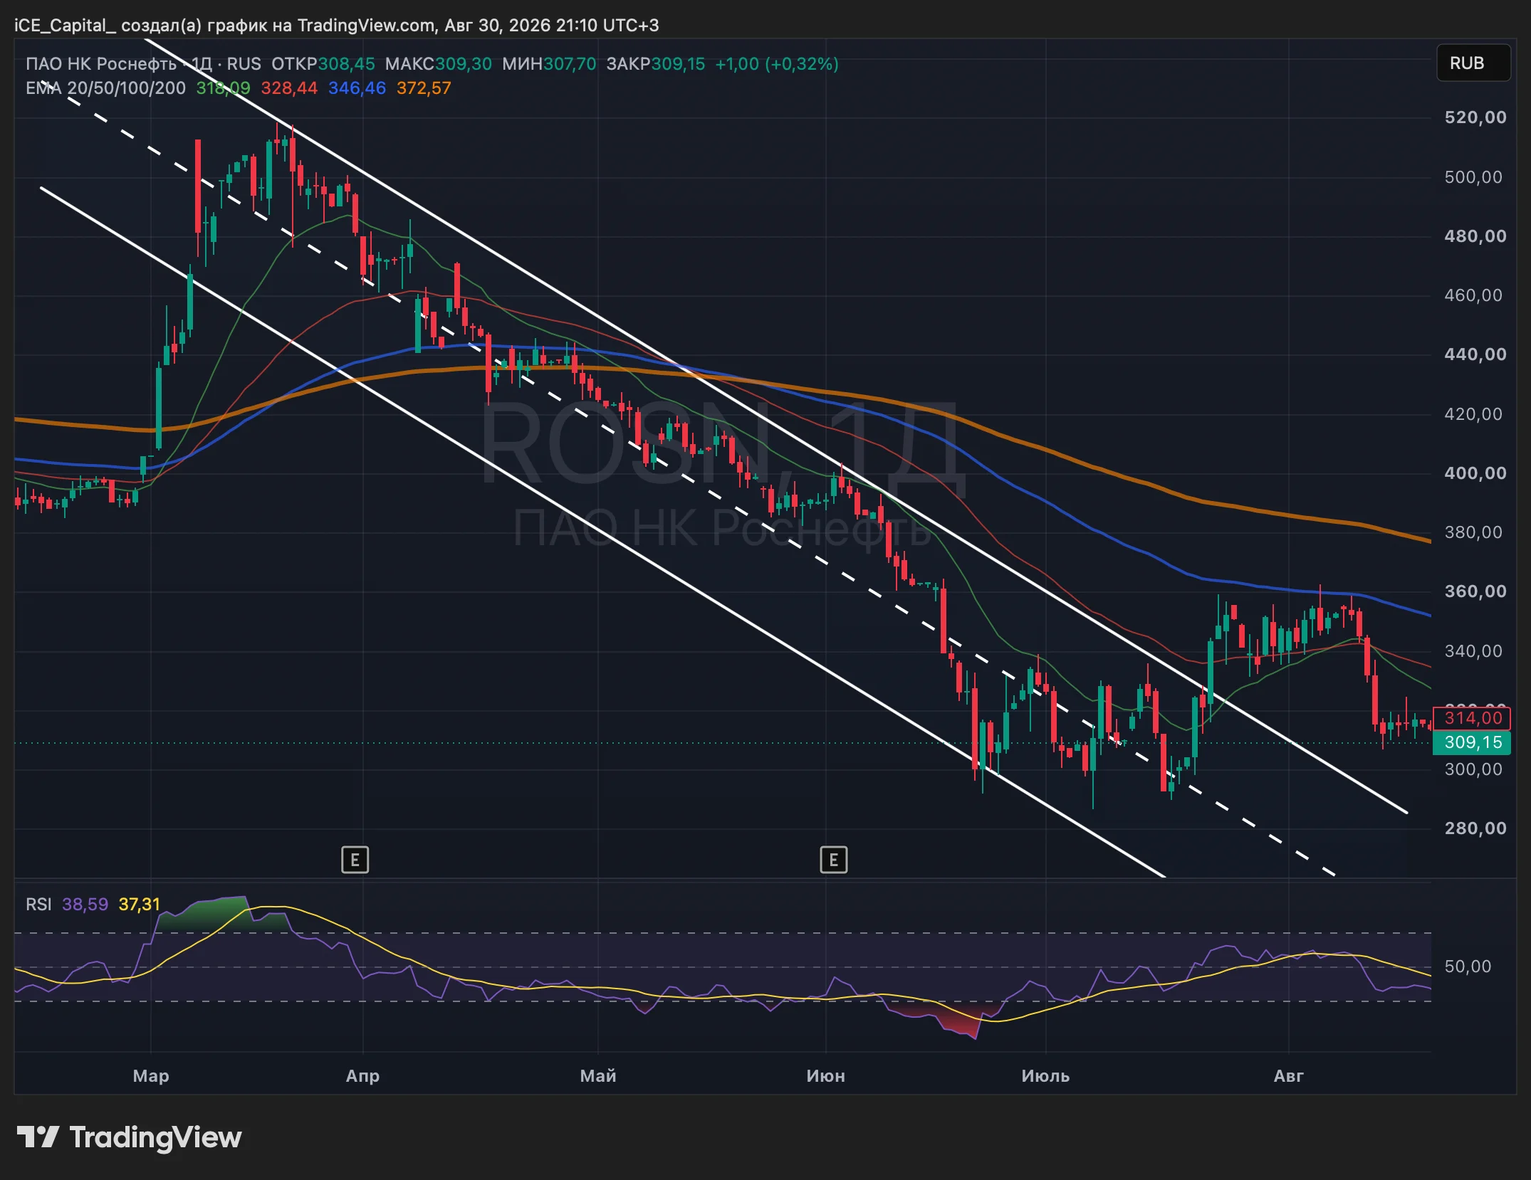Image resolution: width=1531 pixels, height=1180 pixels.
Task: Click the 340,00 price axis label
Action: click(1473, 651)
